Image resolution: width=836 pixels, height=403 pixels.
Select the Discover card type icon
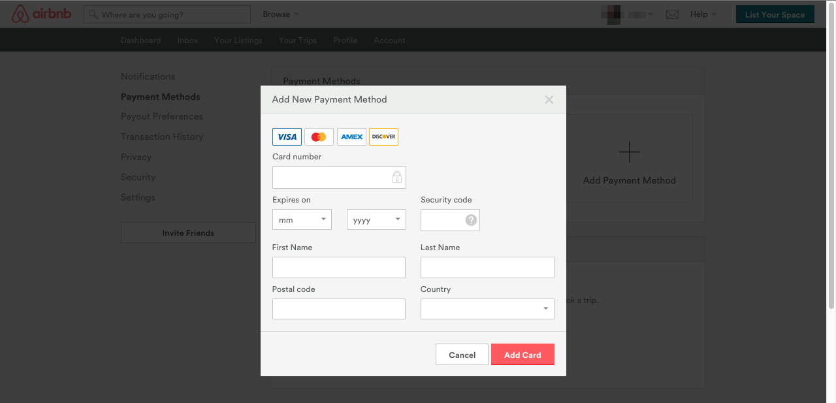click(x=383, y=137)
